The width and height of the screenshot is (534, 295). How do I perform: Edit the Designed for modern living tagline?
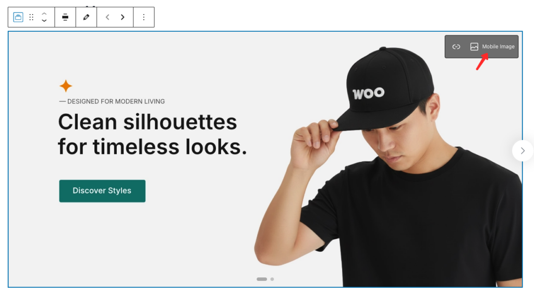(112, 101)
